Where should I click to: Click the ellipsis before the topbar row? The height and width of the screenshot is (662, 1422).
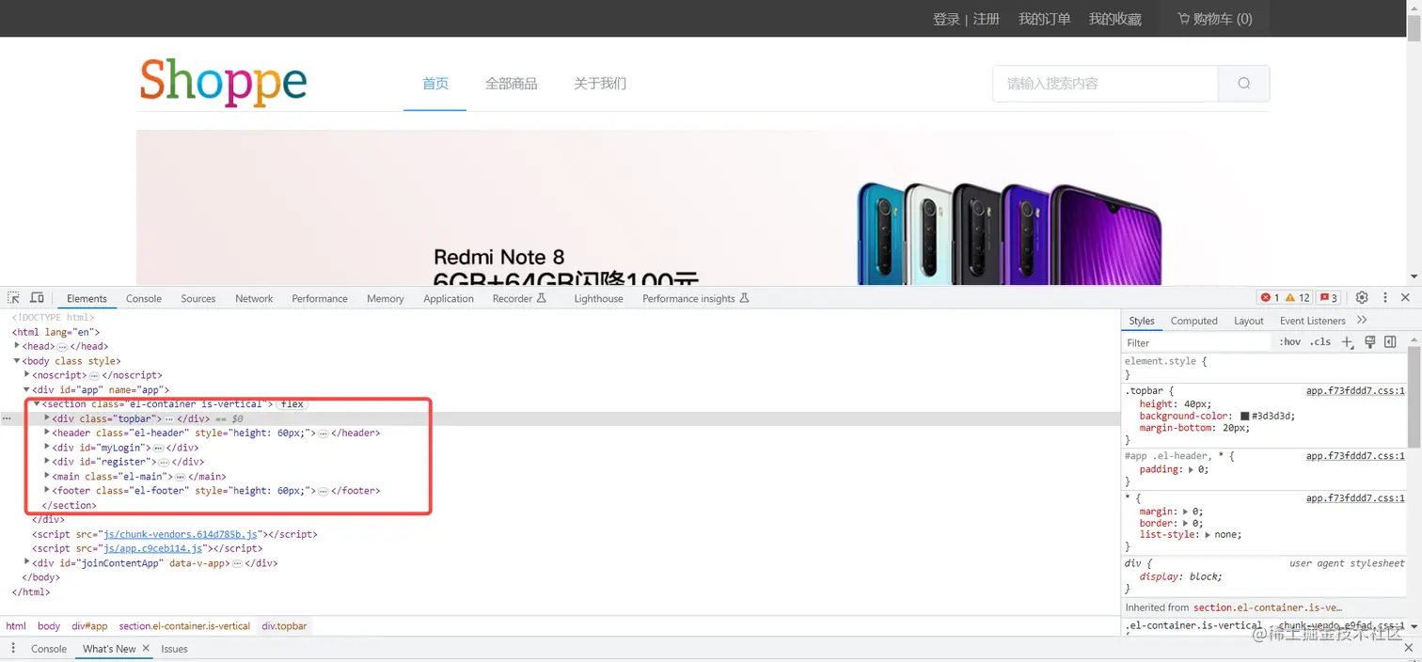(x=8, y=418)
